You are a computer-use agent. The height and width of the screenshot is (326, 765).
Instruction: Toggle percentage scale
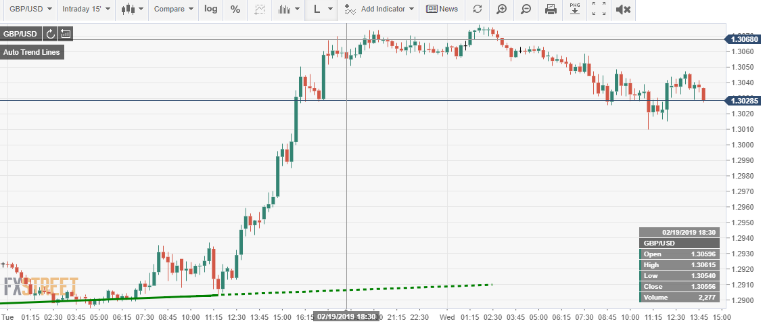[235, 9]
